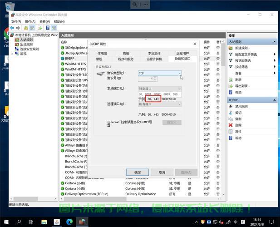The image size is (280, 227).
Task: Click 属性 under the B9ERP actions
Action: click(238, 132)
